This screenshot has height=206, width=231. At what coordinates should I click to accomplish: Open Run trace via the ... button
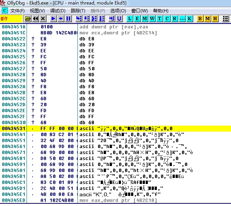tap(182, 18)
